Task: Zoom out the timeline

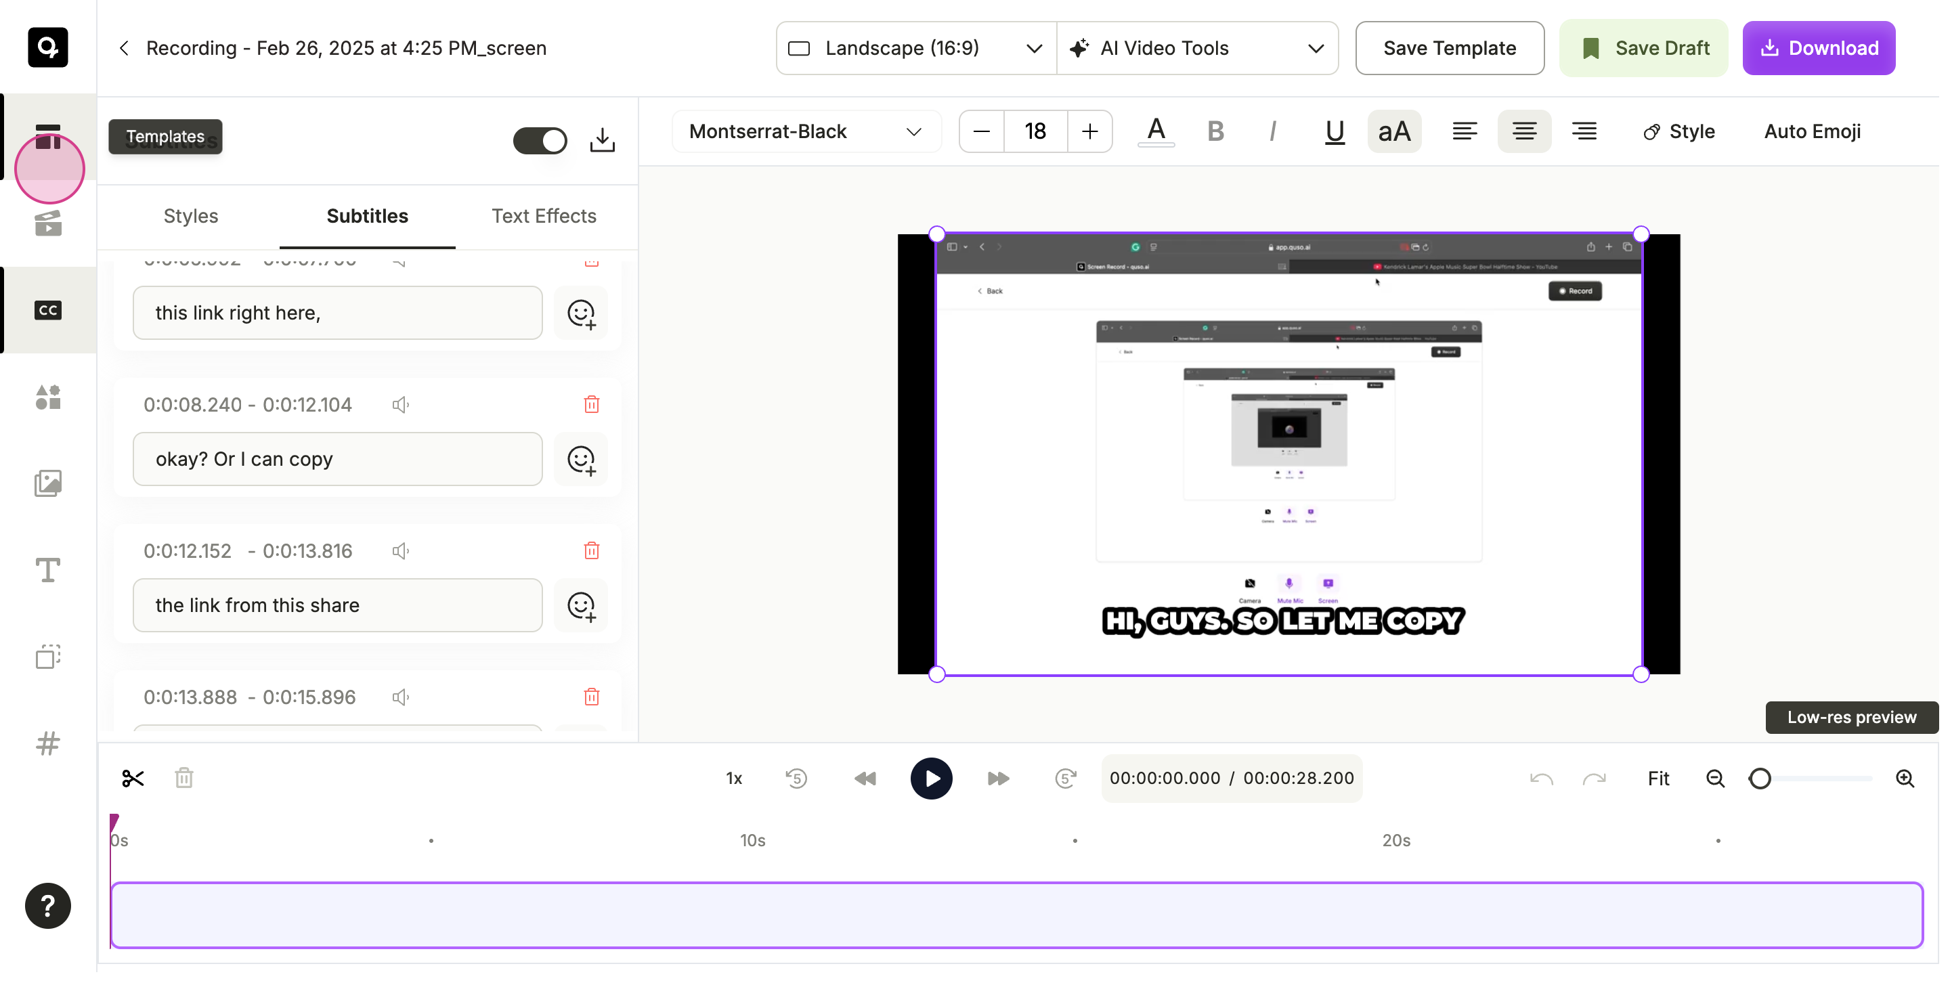Action: pos(1714,779)
